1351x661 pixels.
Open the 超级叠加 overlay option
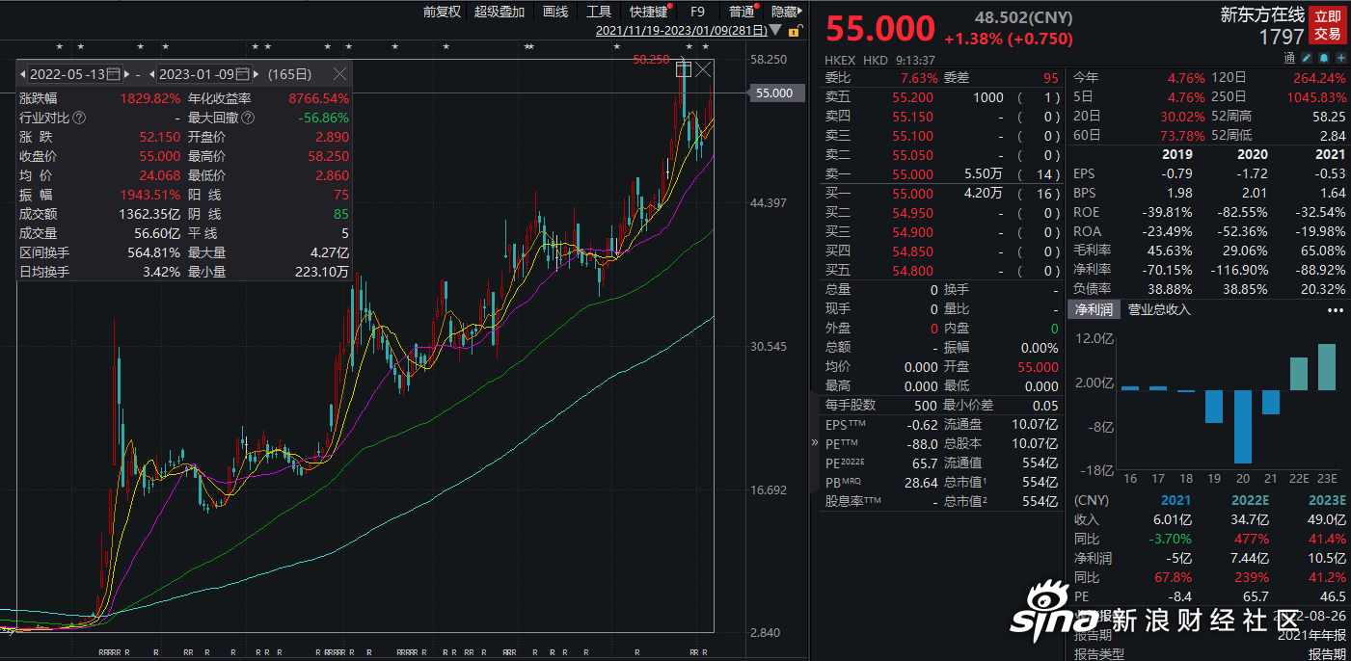500,12
